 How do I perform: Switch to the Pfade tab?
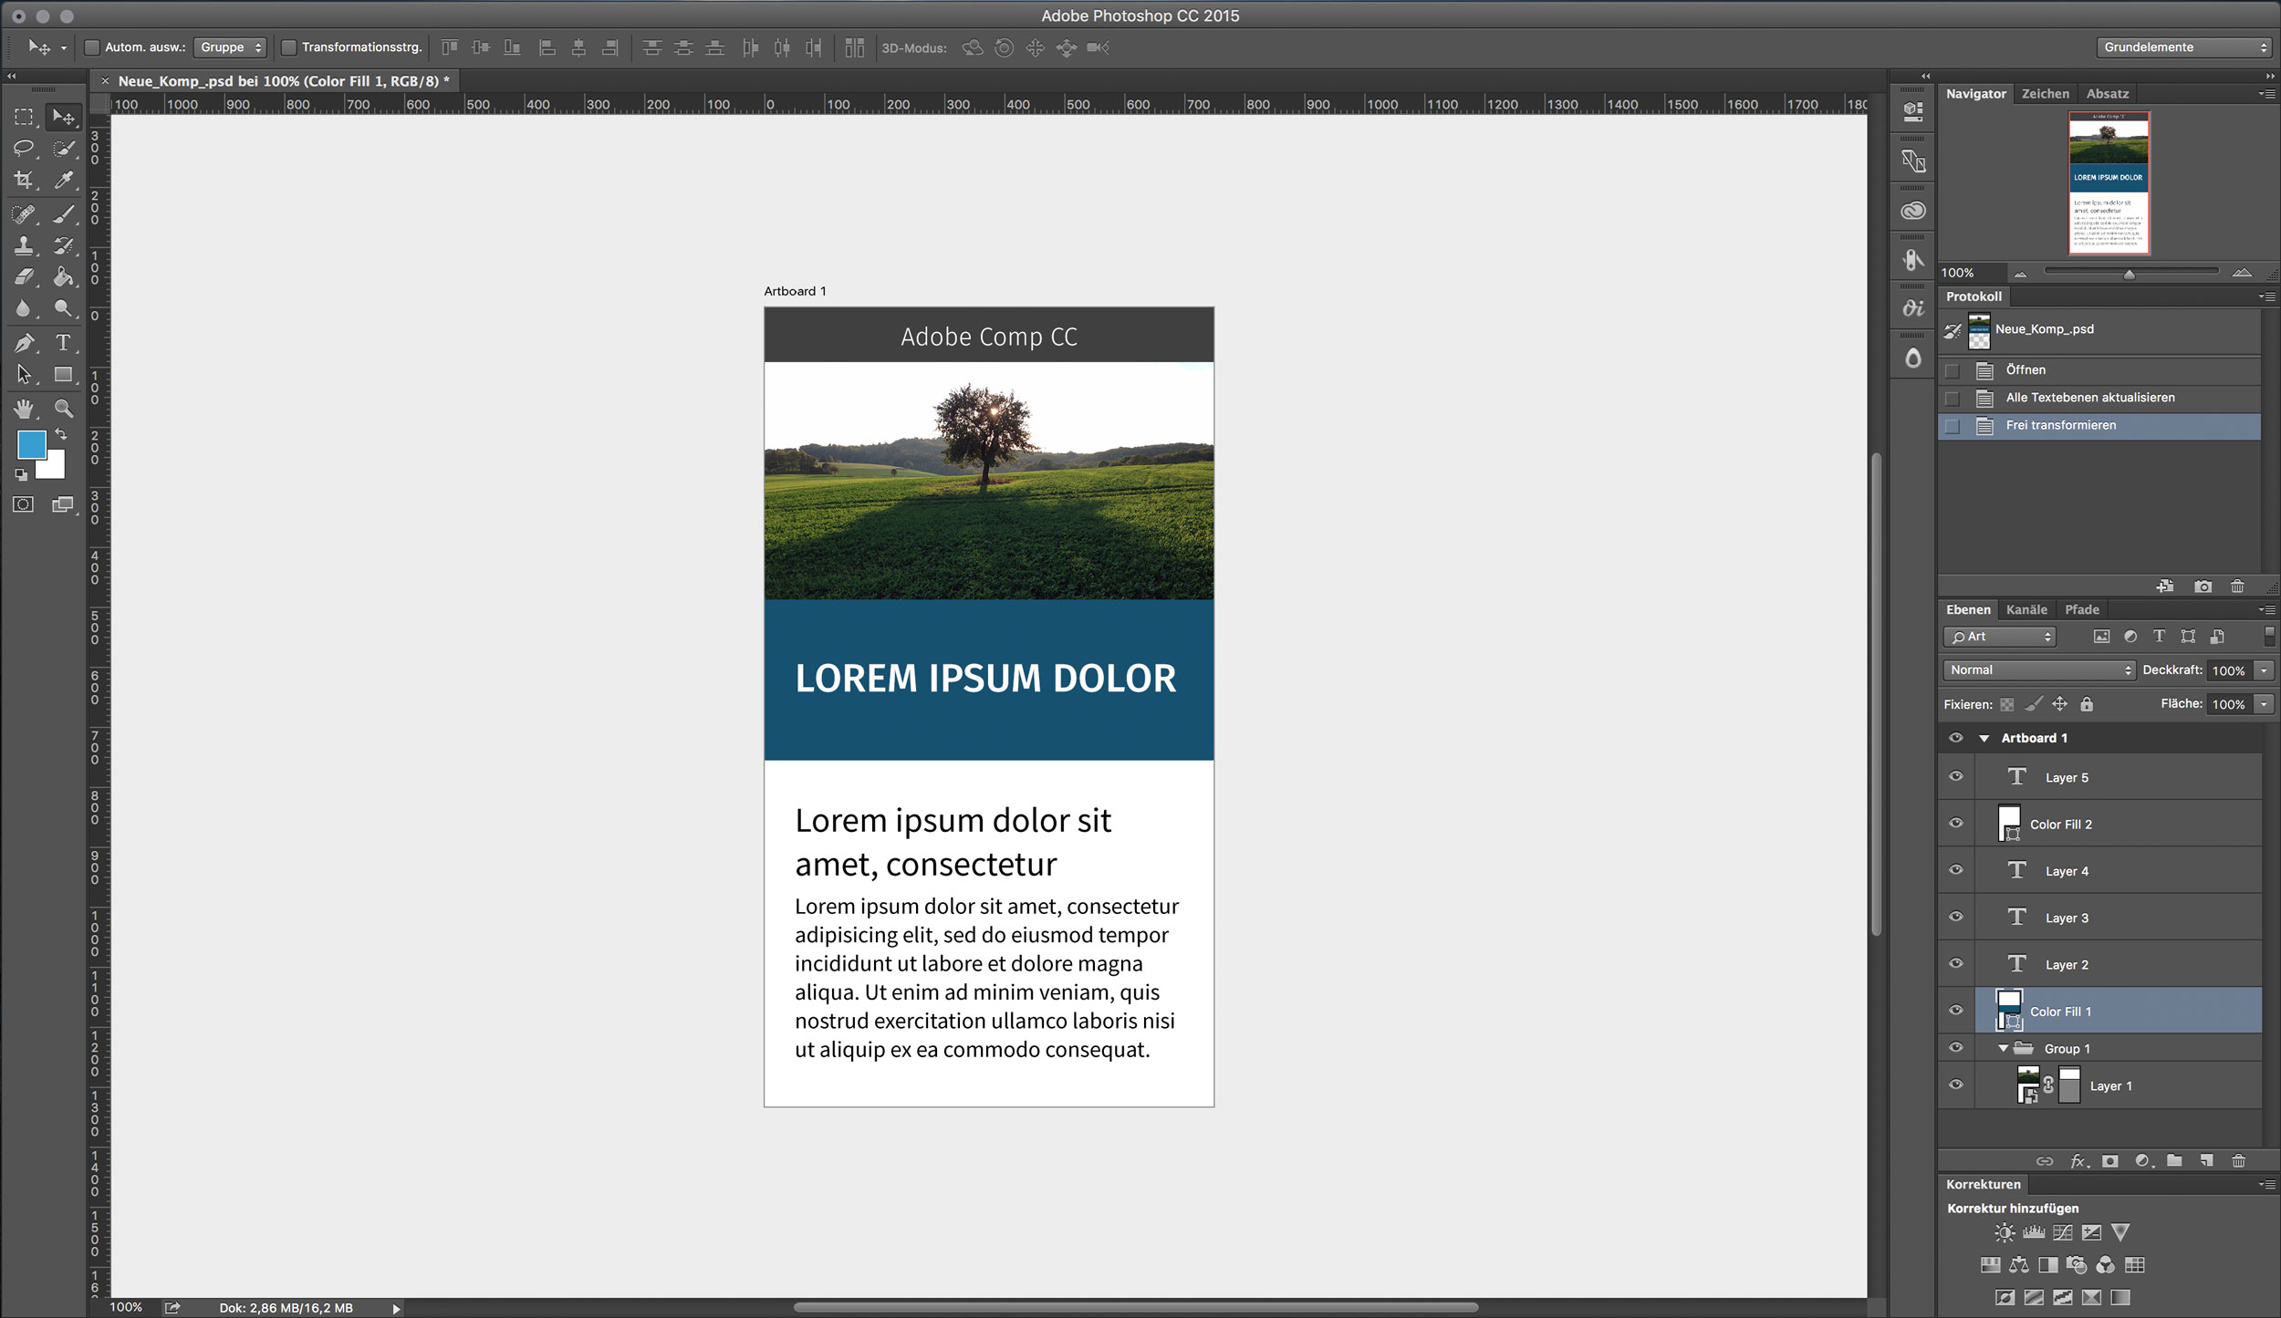(x=2081, y=610)
